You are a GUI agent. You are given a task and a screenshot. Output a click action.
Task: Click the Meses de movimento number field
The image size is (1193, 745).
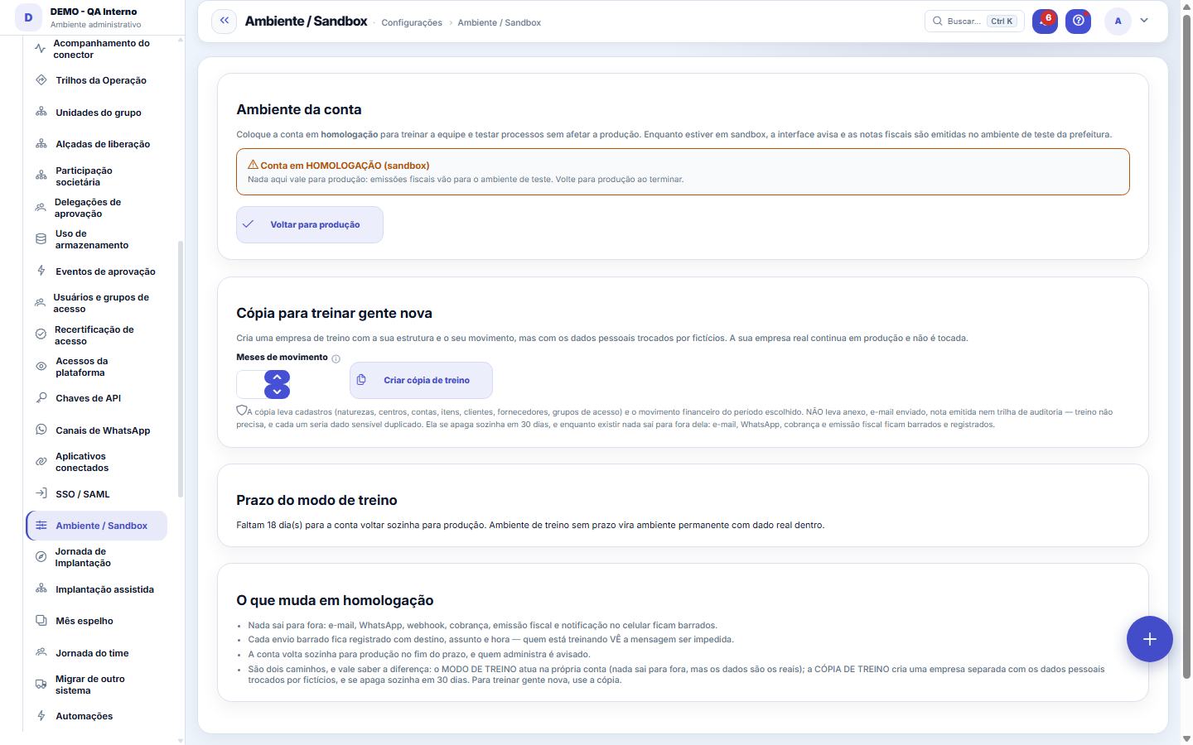(x=251, y=384)
